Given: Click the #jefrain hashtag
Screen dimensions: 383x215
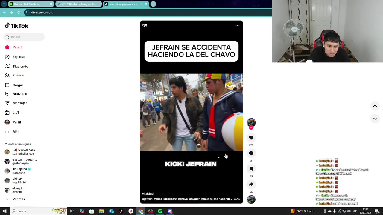Looking at the screenshot, I should (147, 199).
